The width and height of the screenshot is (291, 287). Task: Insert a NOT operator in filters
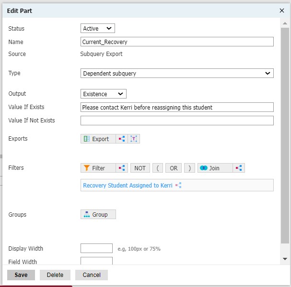tap(140, 168)
